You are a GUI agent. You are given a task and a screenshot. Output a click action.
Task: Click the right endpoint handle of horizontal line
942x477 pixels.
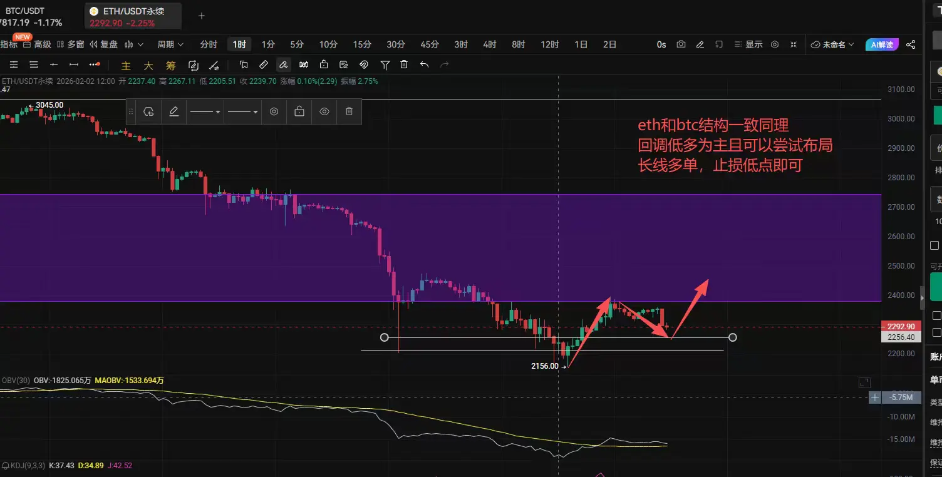(733, 338)
